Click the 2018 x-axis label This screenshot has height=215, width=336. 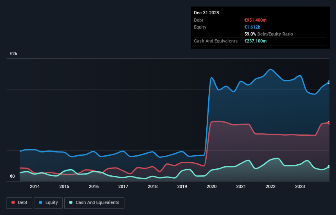[x=153, y=186]
